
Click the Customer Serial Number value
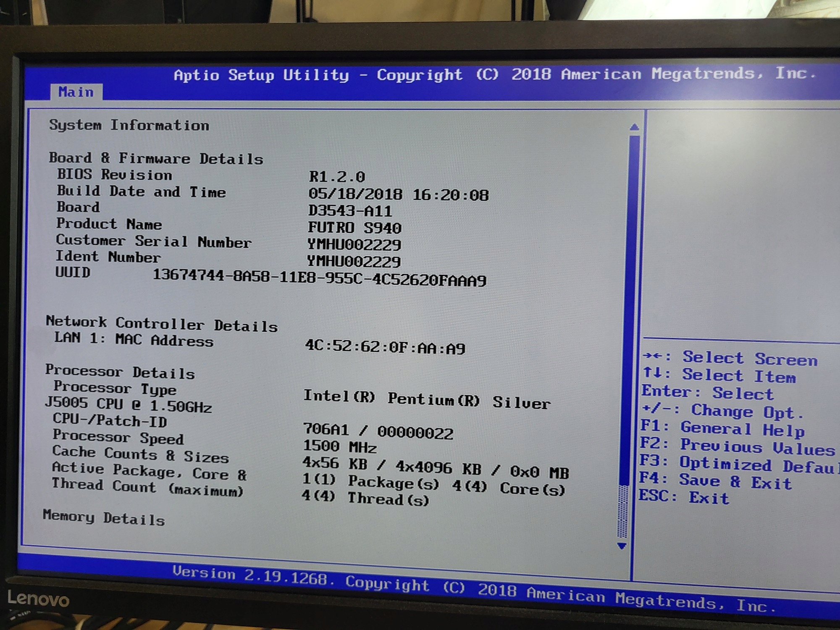pyautogui.click(x=354, y=244)
